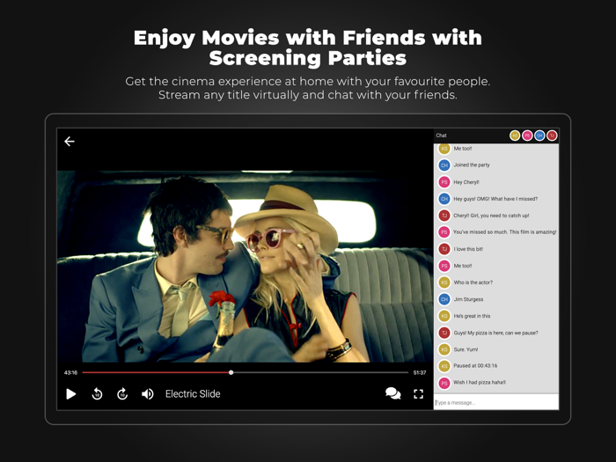
Task: Select the KS participant avatar in the chat header
Action: tap(515, 136)
